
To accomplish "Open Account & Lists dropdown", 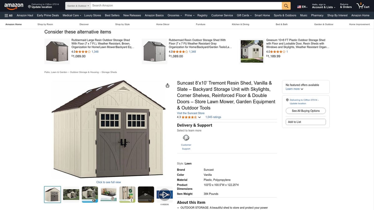I will click(324, 6).
